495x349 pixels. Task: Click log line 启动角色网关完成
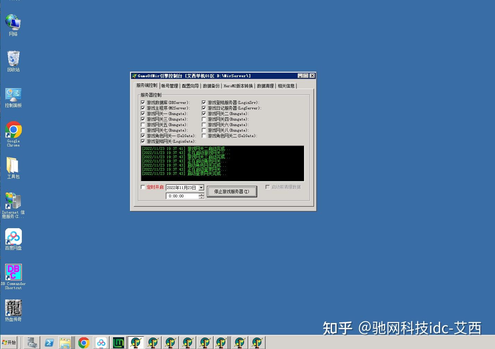pyautogui.click(x=184, y=165)
